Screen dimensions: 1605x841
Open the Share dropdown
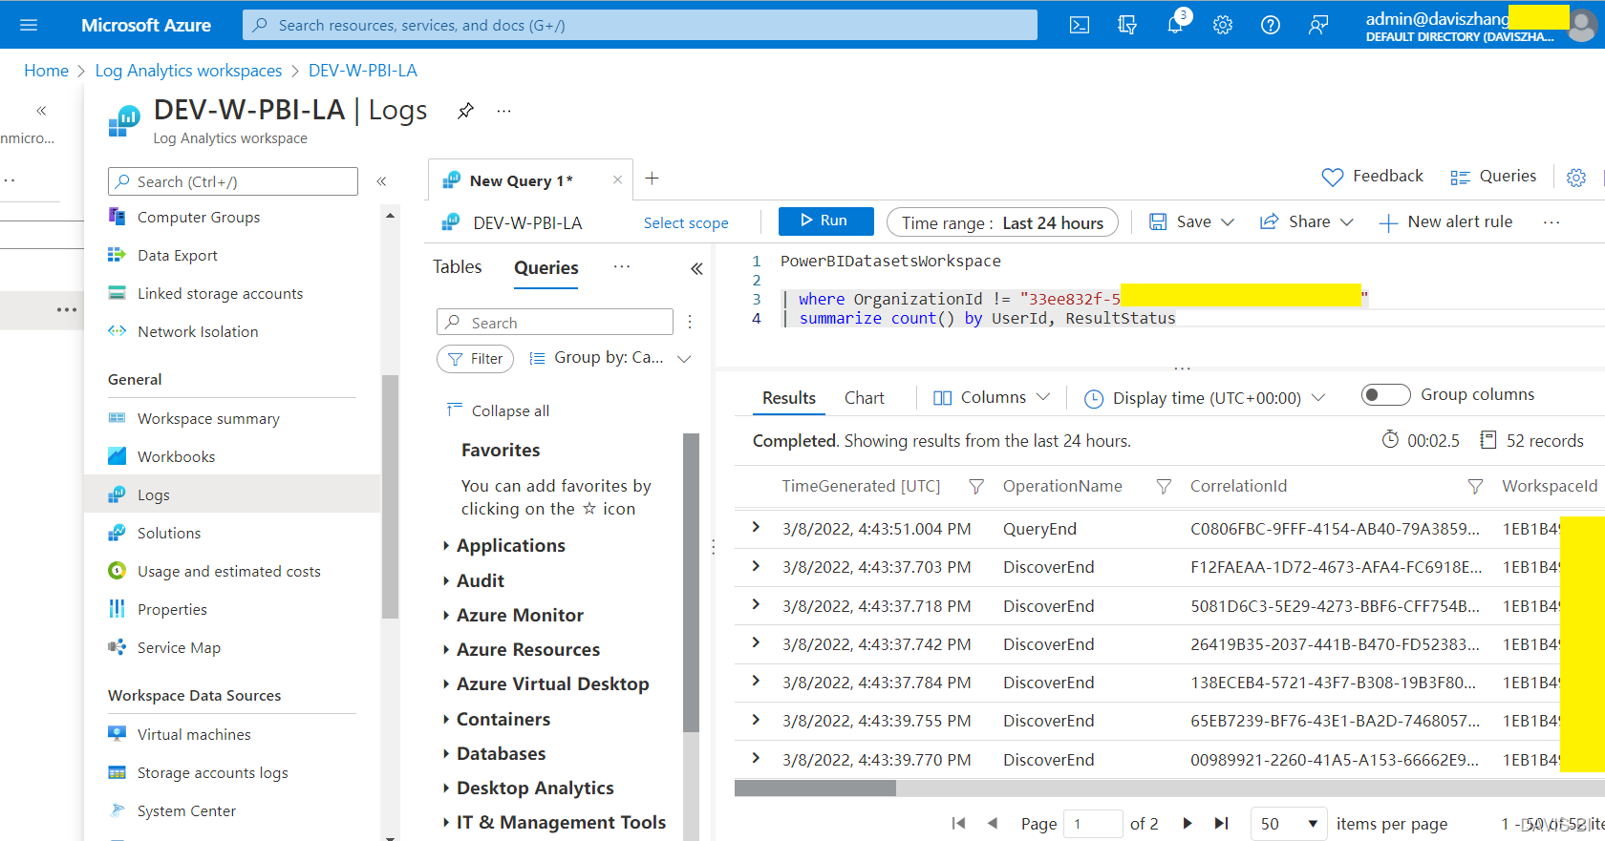[x=1307, y=222]
